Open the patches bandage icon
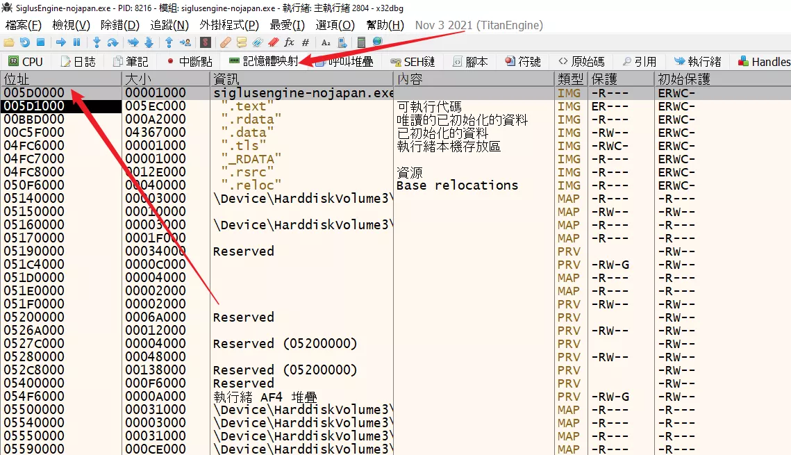 (225, 42)
